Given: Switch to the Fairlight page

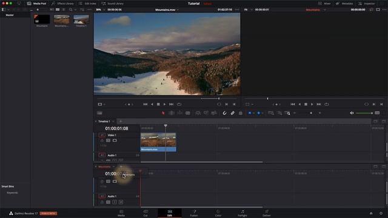Looking at the screenshot, I should click(242, 213).
